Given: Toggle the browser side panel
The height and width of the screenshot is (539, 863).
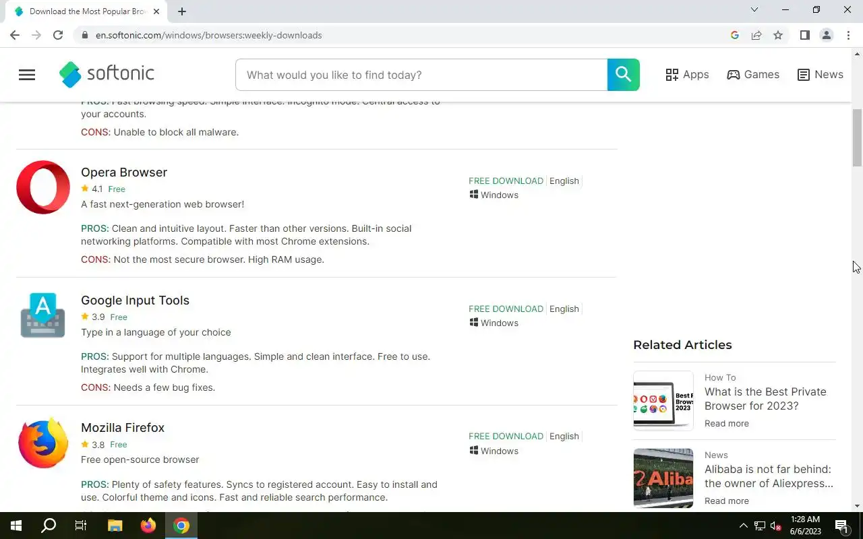Looking at the screenshot, I should 804,35.
